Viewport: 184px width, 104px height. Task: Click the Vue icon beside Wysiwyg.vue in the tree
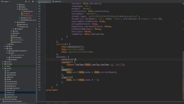[22, 16]
